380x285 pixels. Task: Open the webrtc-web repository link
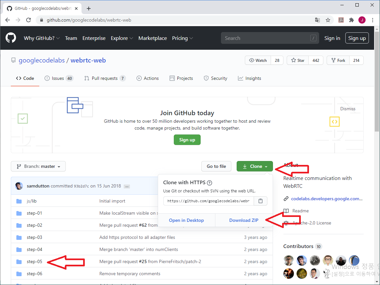pyautogui.click(x=88, y=60)
